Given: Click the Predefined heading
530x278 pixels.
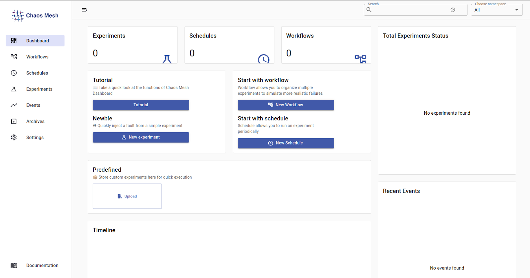Looking at the screenshot, I should point(107,170).
